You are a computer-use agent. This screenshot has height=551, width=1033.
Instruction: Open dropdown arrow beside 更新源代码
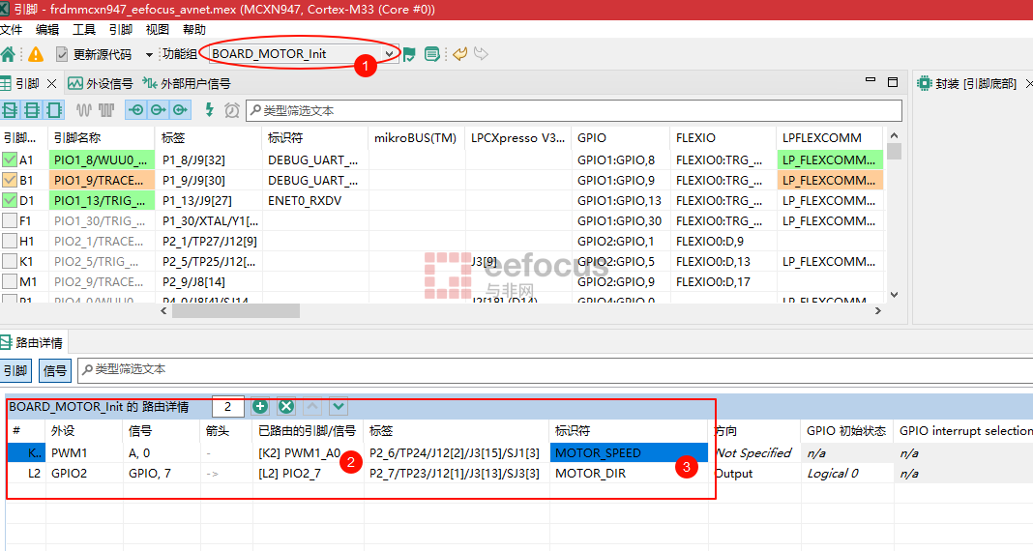pos(149,54)
